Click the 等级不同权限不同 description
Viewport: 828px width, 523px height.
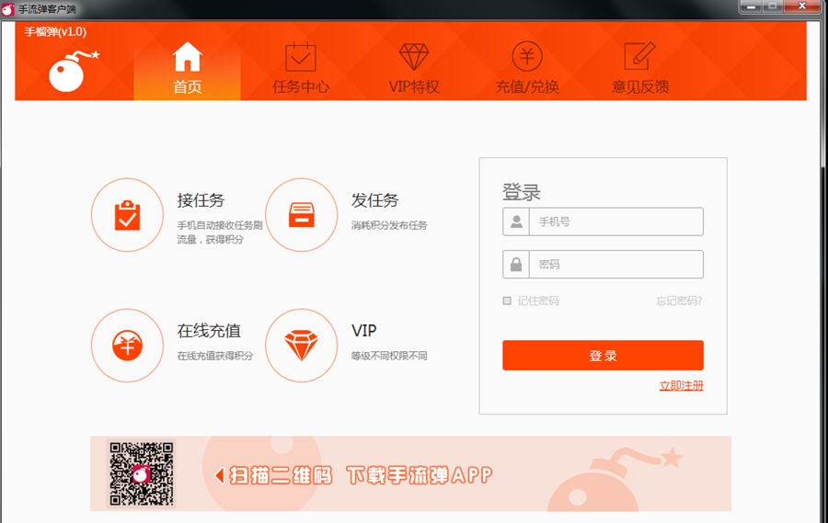pyautogui.click(x=389, y=356)
